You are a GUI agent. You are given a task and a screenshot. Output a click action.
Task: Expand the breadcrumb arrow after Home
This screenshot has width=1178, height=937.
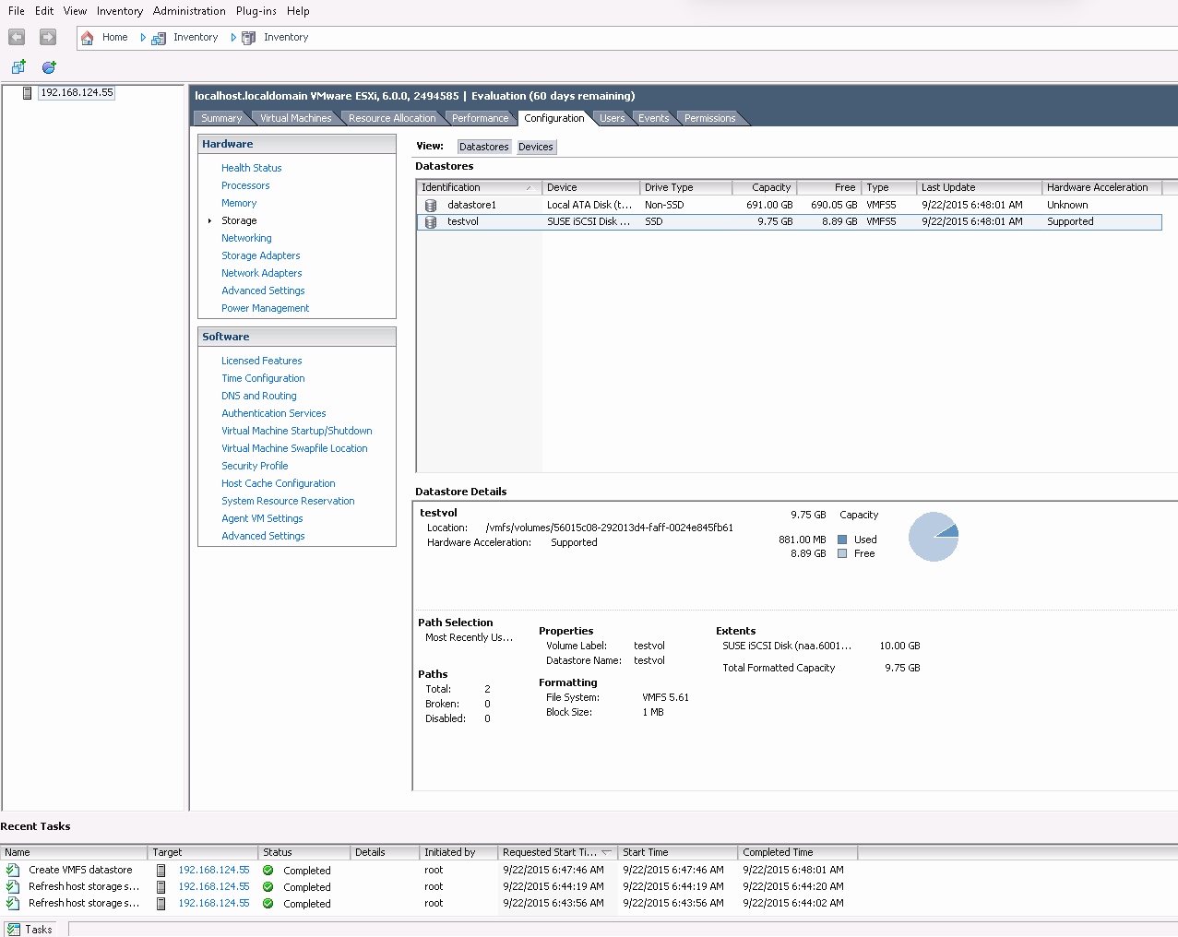coord(143,38)
